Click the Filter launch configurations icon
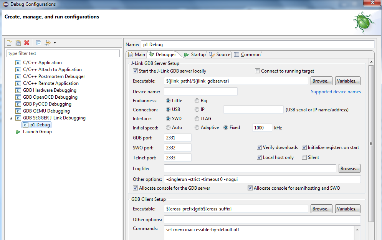The image size is (382, 240). point(48,43)
